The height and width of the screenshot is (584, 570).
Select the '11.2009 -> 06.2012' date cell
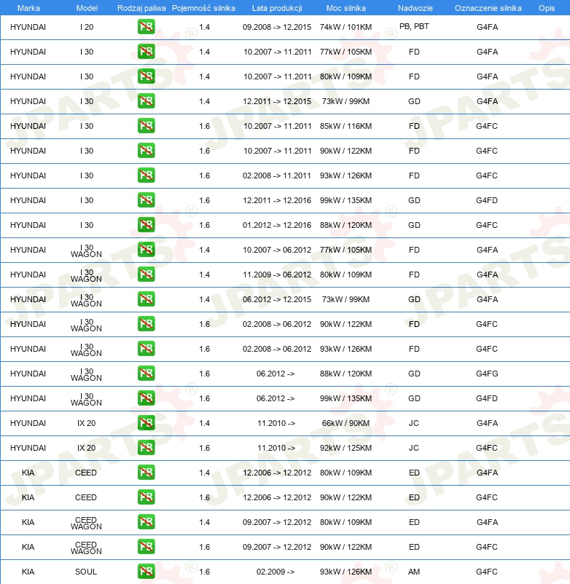276,275
